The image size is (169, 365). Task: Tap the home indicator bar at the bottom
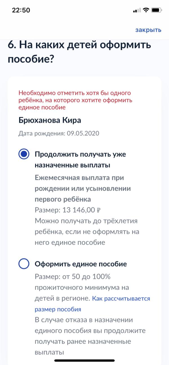point(84,361)
